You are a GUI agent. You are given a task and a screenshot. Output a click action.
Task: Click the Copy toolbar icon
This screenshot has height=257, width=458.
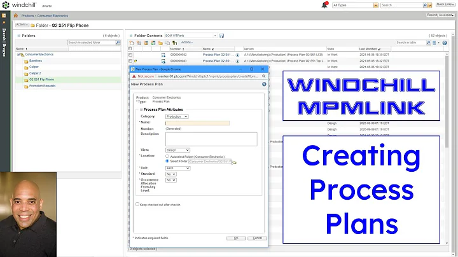pyautogui.click(x=167, y=43)
